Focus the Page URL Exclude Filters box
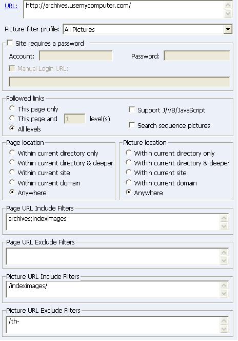The height and width of the screenshot is (341, 238). (x=113, y=256)
